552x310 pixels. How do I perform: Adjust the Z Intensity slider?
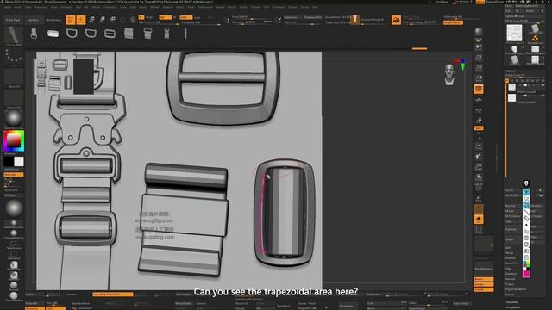point(201,23)
